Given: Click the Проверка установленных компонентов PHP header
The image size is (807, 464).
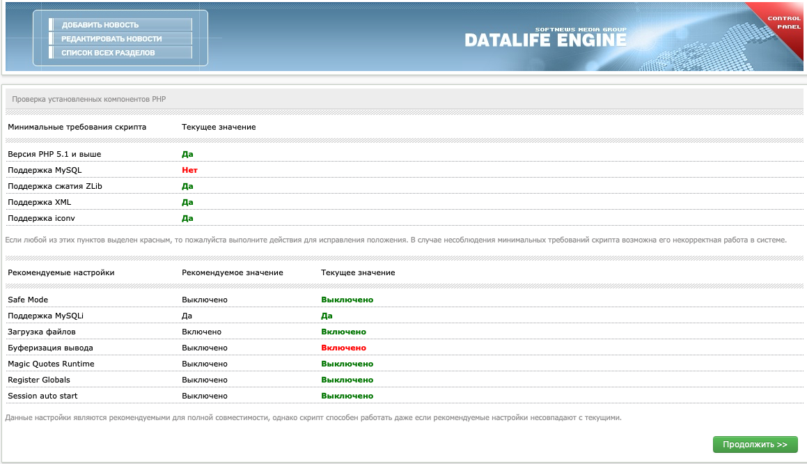Looking at the screenshot, I should point(88,99).
